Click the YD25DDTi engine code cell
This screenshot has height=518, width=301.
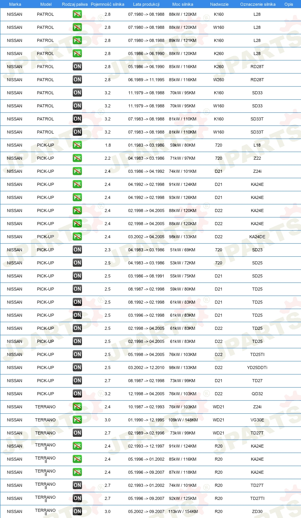click(x=257, y=368)
